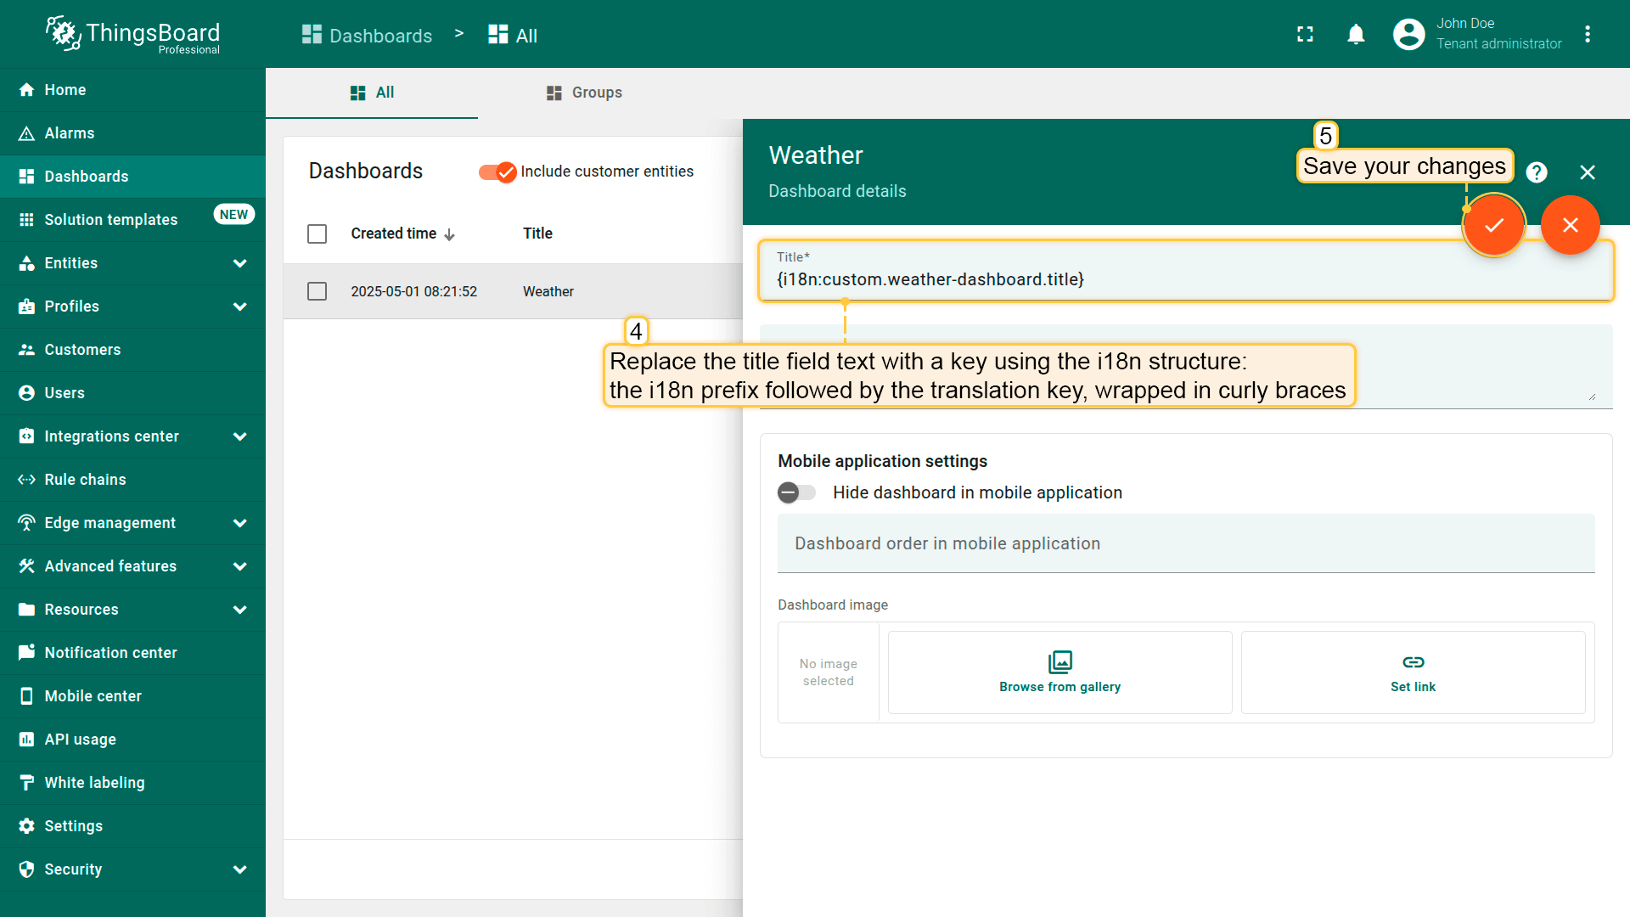The width and height of the screenshot is (1630, 917).
Task: Click the Dashboard order in mobile application field
Action: [1185, 543]
